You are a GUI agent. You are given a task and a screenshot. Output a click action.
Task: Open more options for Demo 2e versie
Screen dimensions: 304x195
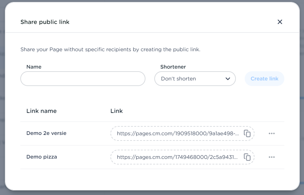[272, 134]
